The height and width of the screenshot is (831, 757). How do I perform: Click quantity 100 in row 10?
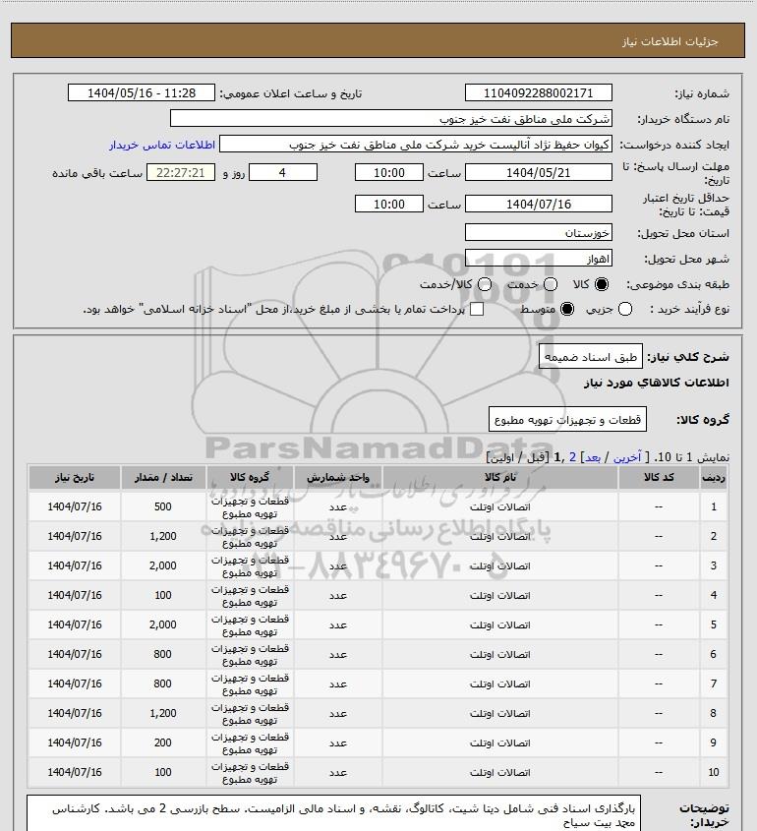(163, 772)
